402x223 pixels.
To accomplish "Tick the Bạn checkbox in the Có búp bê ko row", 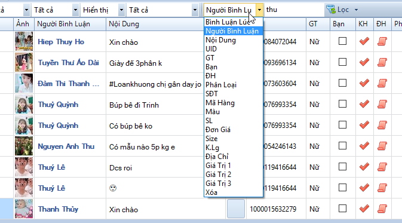I will 342,125.
